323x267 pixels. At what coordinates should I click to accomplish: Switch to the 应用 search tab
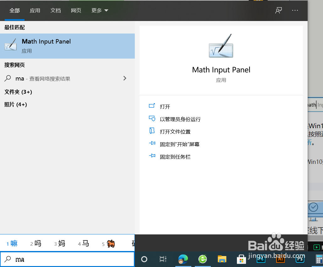tap(35, 10)
